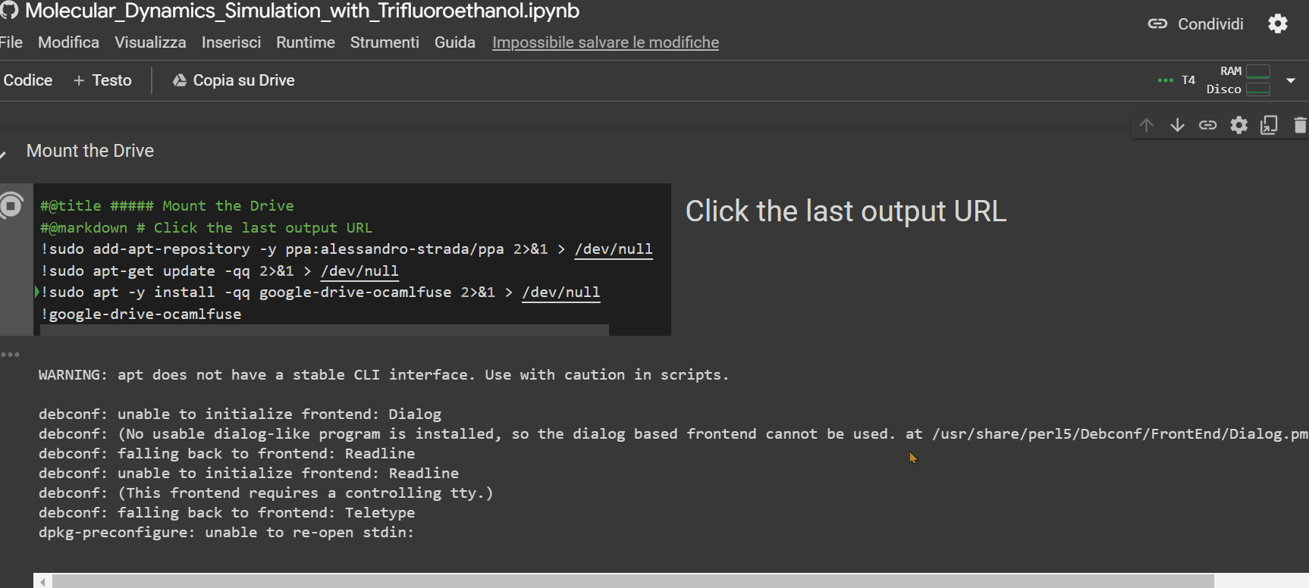This screenshot has width=1309, height=588.
Task: Open the Guida menu
Action: coord(455,42)
